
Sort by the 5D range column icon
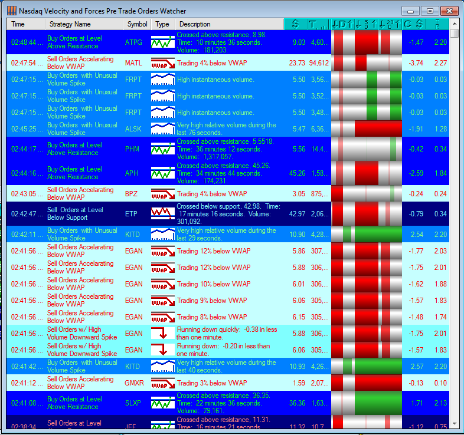(x=367, y=24)
